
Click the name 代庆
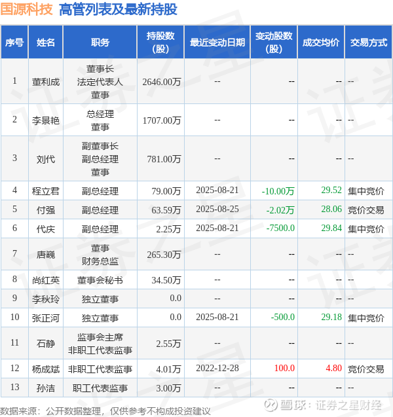46,229
